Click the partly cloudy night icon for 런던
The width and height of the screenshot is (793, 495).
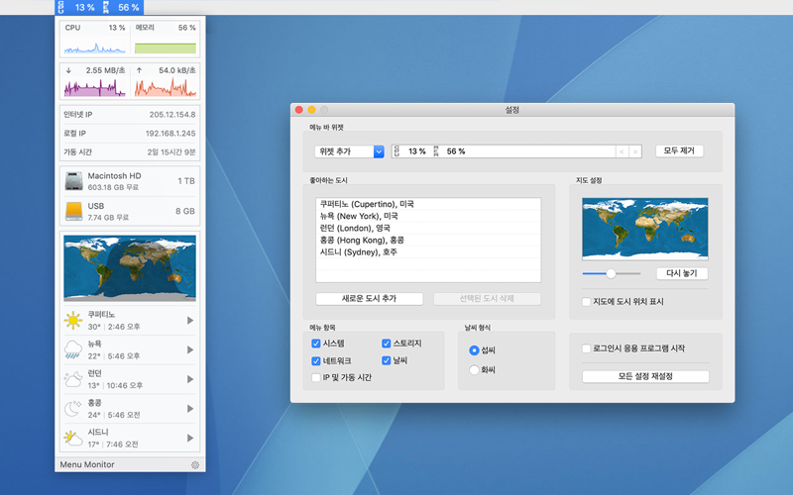(73, 379)
